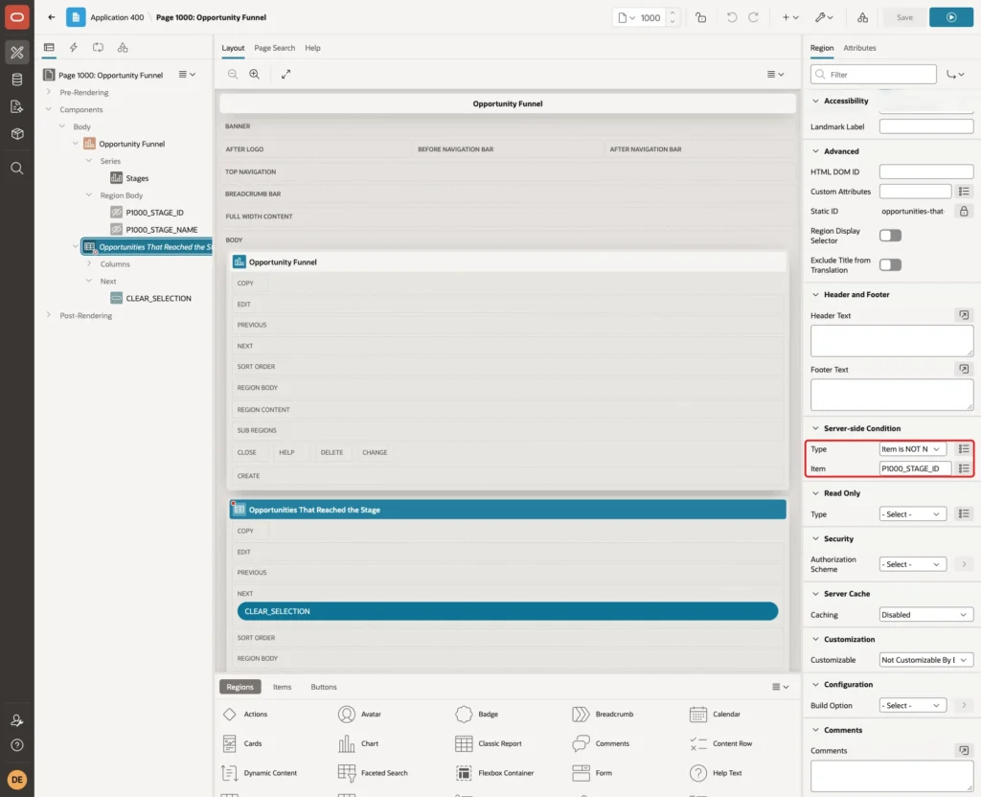
Task: Open Caching dropdown
Action: tap(926, 615)
